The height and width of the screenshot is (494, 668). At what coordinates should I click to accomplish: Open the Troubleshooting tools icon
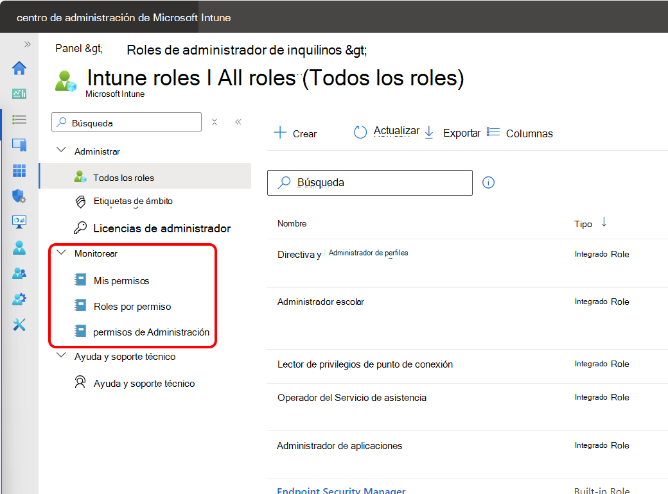(x=19, y=325)
